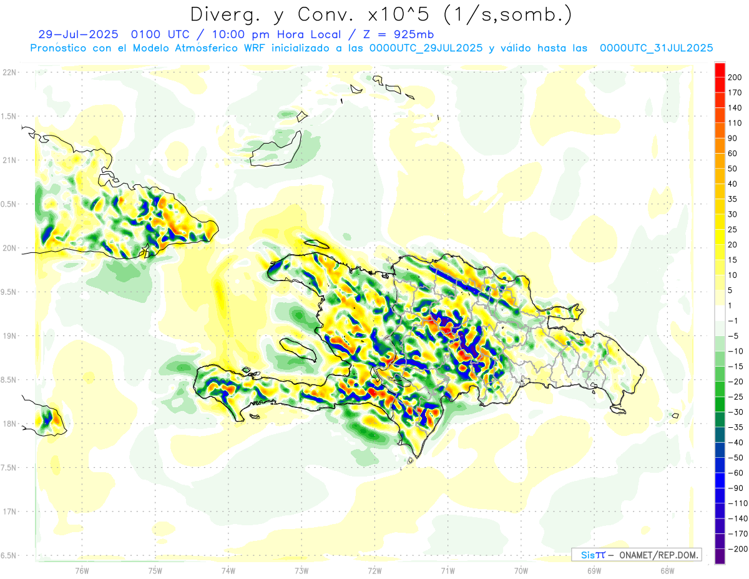The height and width of the screenshot is (579, 749).
Task: Click the '17N' latitude label
Action: 9,512
